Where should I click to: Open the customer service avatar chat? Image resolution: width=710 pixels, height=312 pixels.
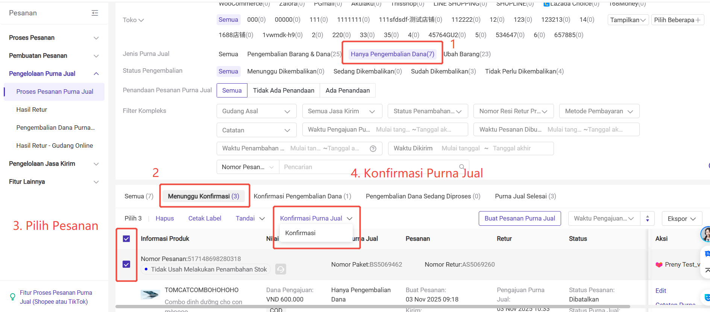tap(705, 234)
